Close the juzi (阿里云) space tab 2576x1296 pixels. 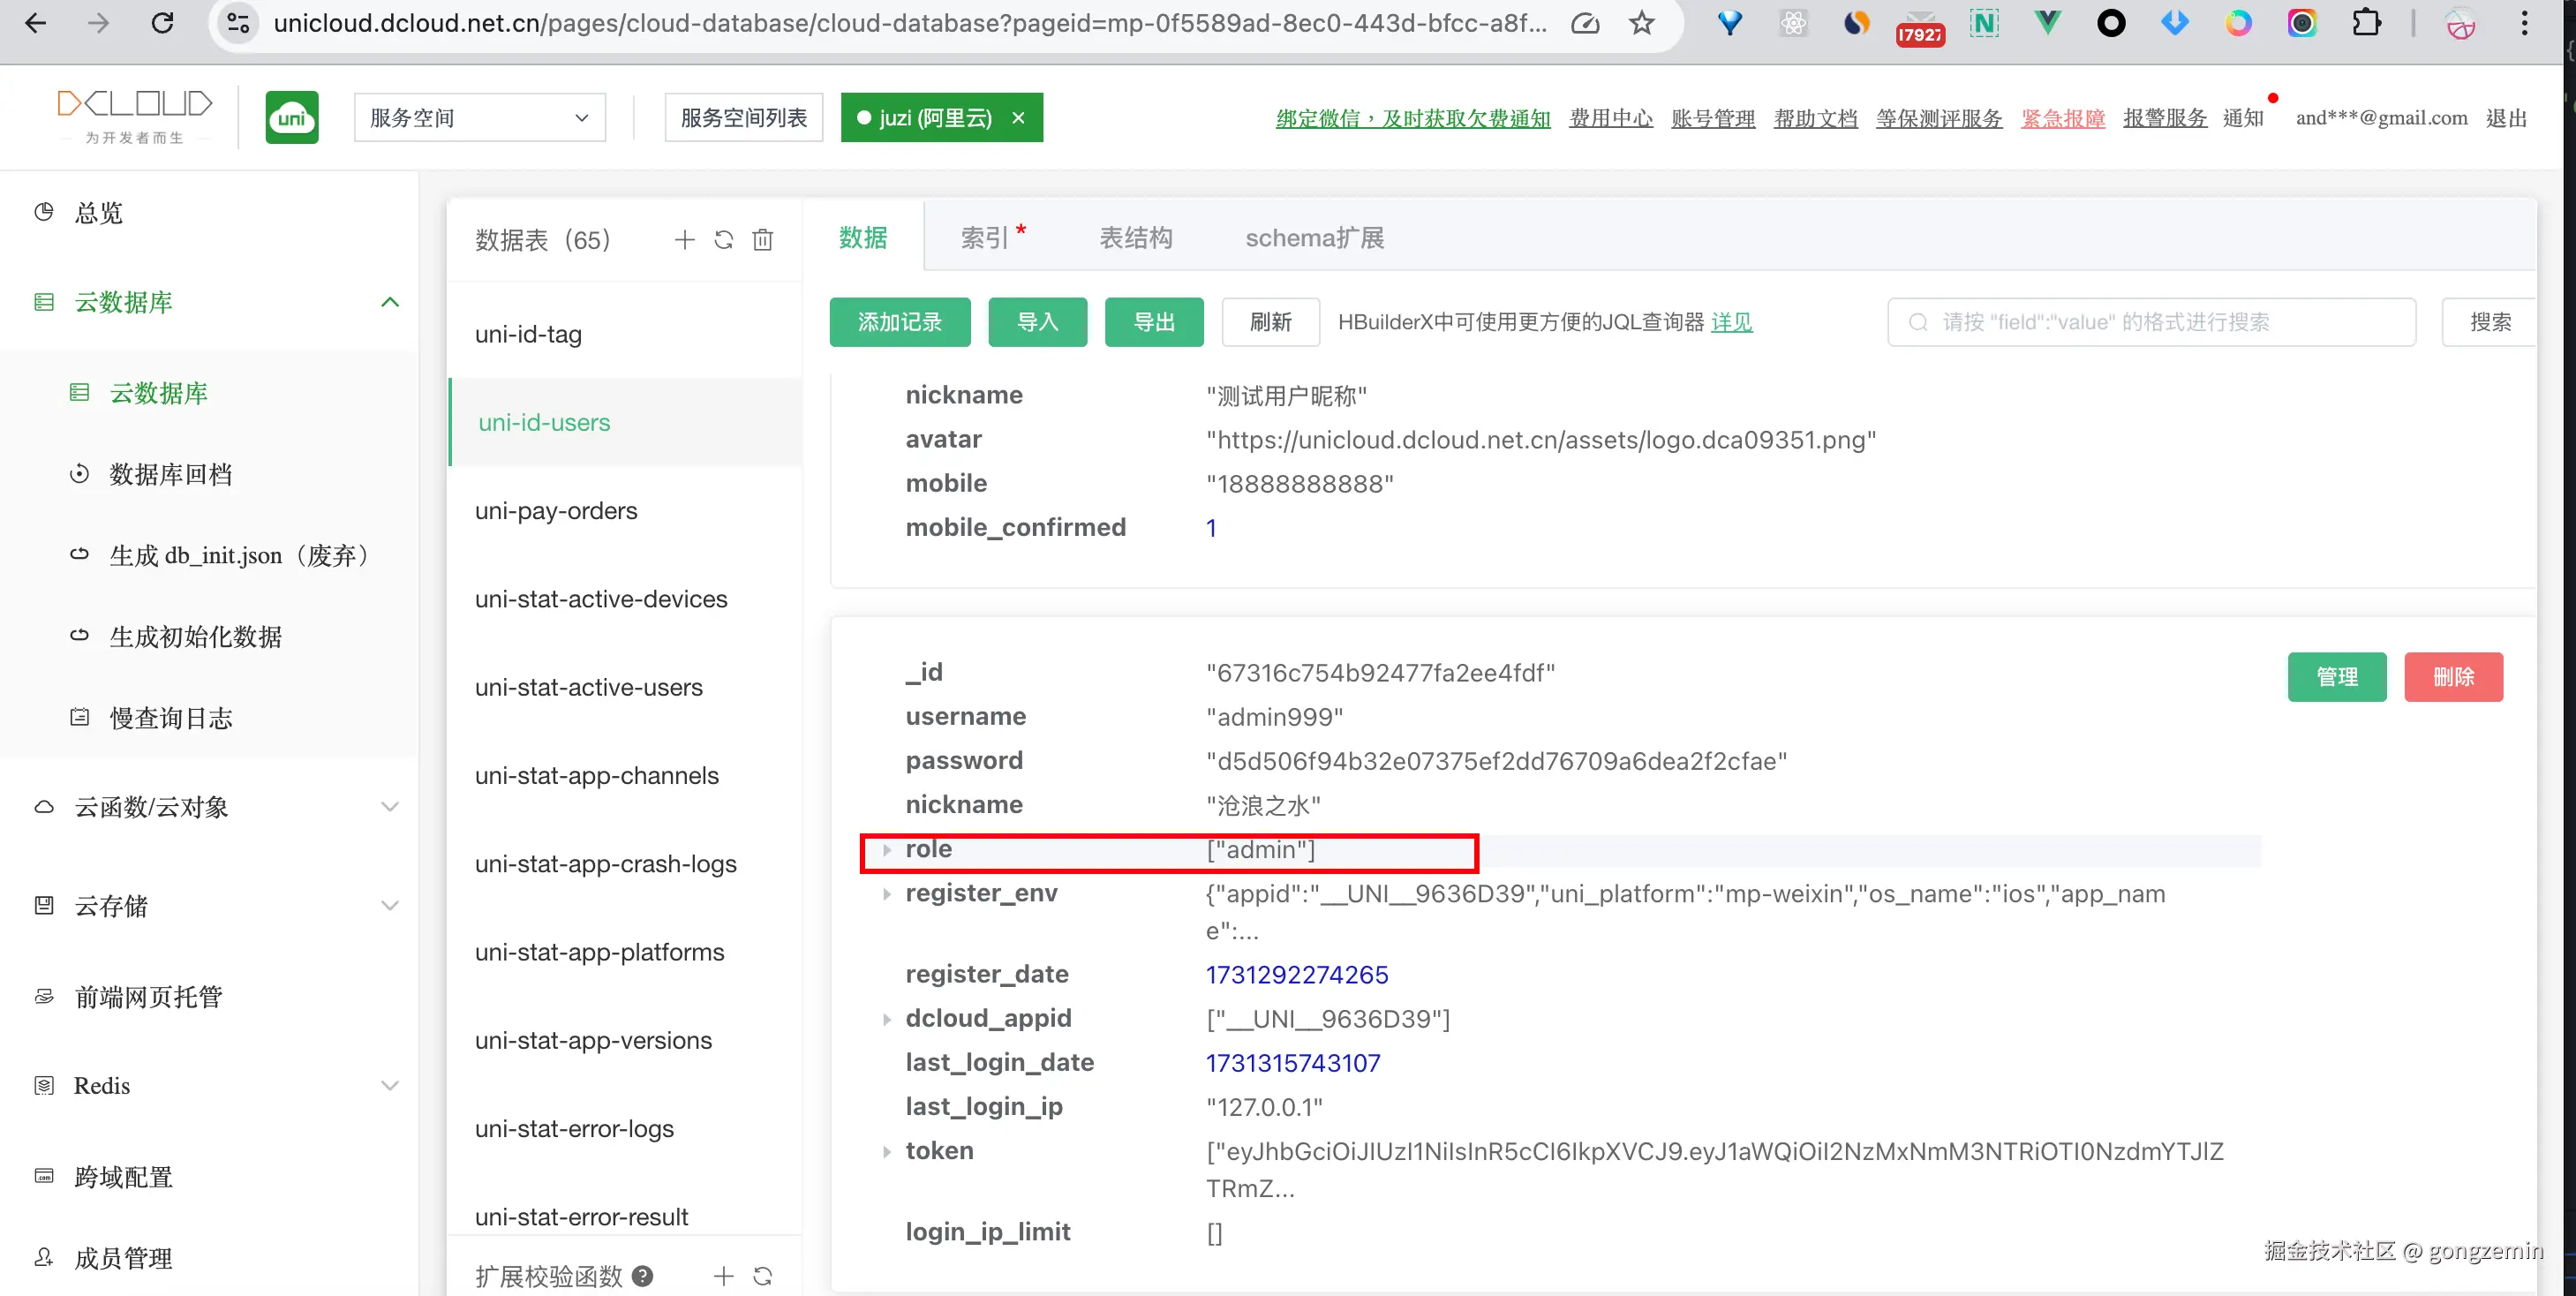point(1018,118)
